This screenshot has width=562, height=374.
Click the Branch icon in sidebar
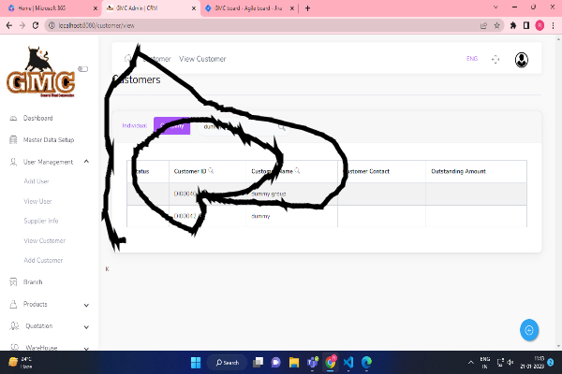coord(12,281)
